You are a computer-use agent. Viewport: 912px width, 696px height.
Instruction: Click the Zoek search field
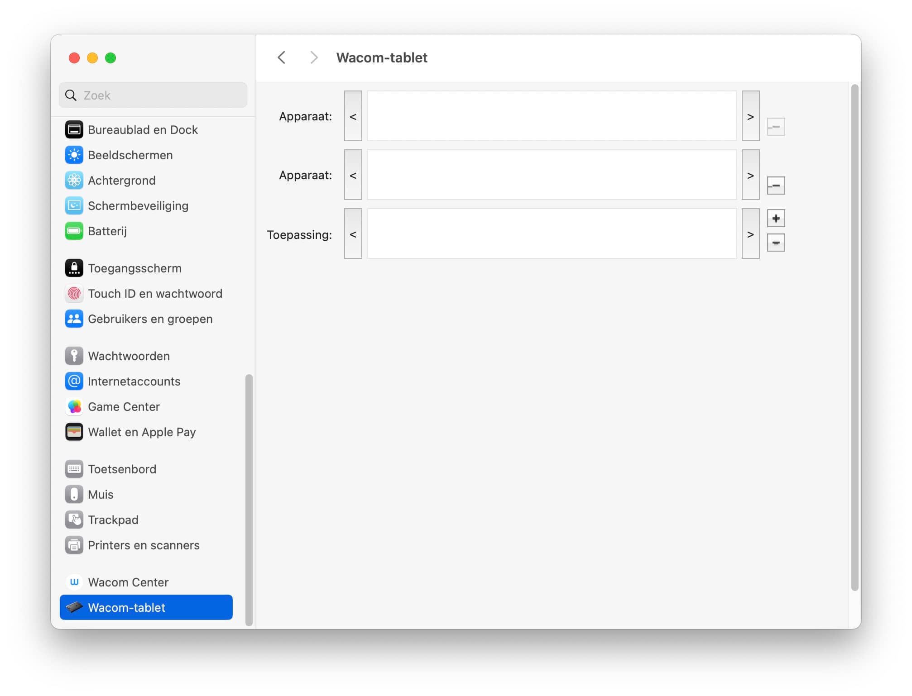pyautogui.click(x=153, y=95)
